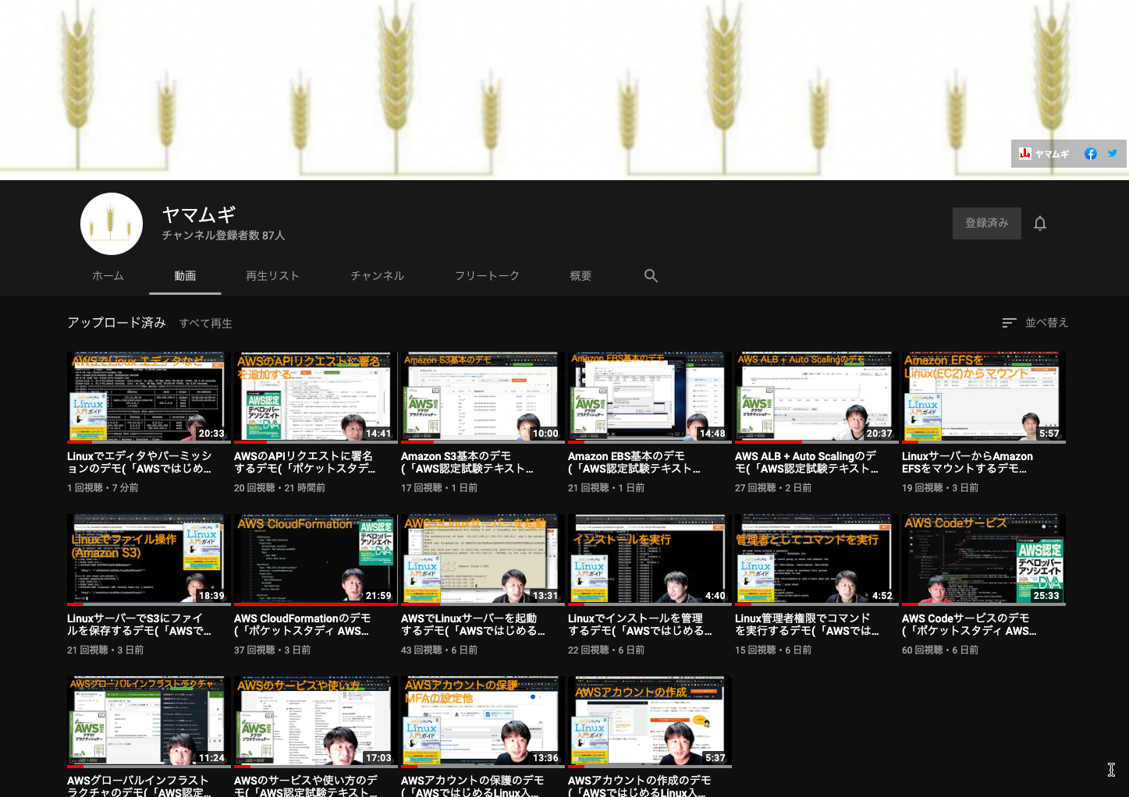Open the 再生リスト tab

click(x=272, y=276)
